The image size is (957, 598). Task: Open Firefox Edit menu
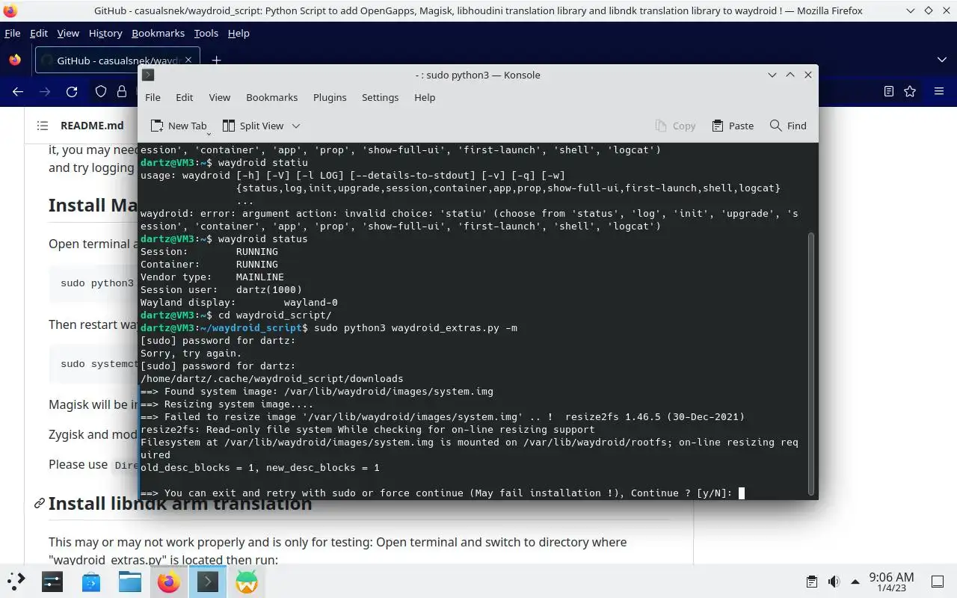39,33
